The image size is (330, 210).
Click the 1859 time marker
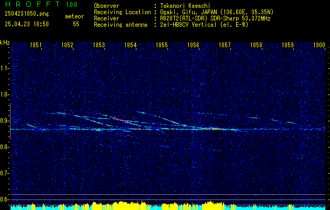(288, 45)
